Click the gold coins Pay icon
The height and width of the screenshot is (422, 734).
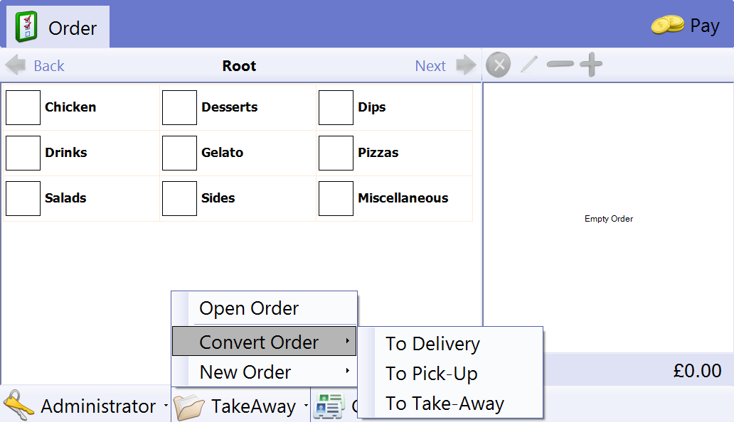click(x=667, y=26)
